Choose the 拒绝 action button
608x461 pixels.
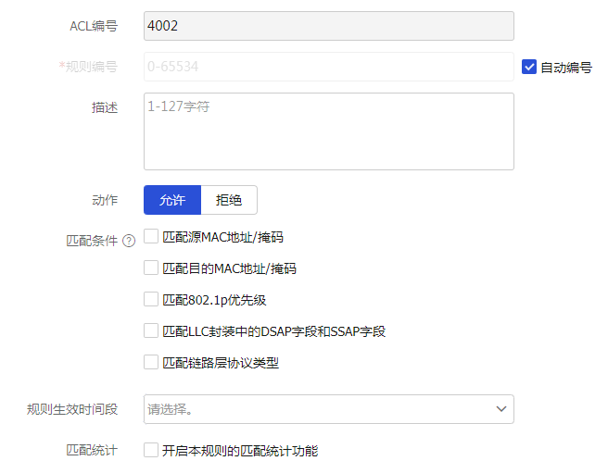(229, 200)
